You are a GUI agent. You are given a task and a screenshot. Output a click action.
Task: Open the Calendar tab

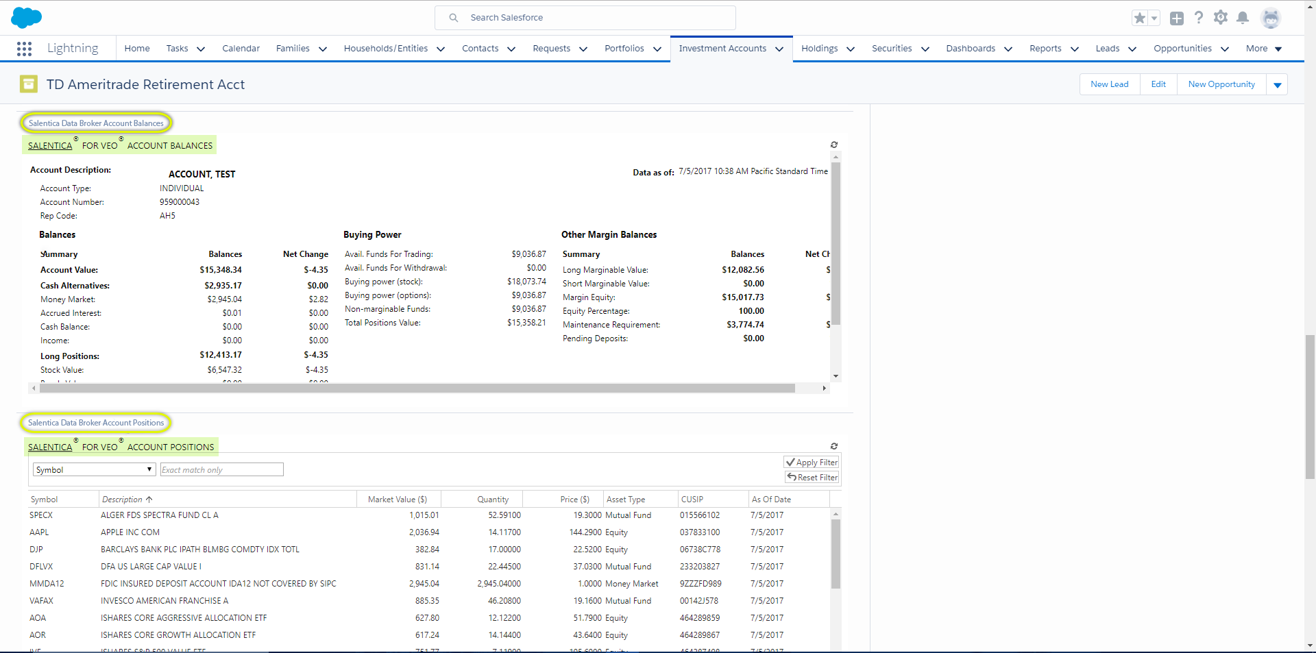[241, 49]
